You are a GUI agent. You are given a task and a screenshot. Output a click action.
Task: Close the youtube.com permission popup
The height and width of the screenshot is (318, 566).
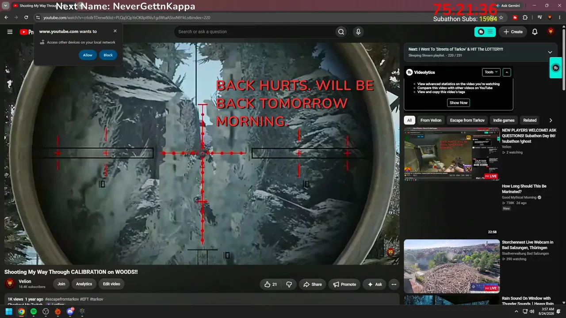(115, 31)
